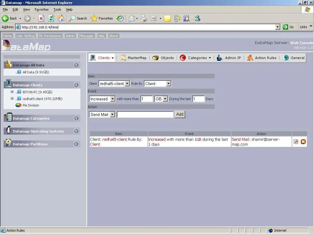The width and height of the screenshot is (314, 235).
Task: Collapse the Datamap: All Data section
Action: coord(76,65)
